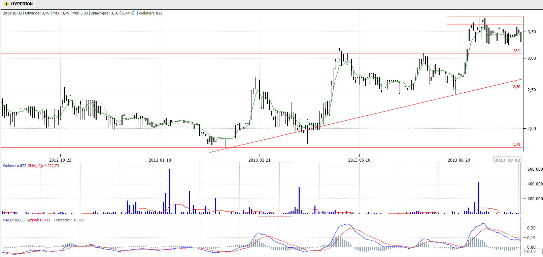Click the 0,10 MACD axis label
The image size is (543, 257).
point(532,238)
